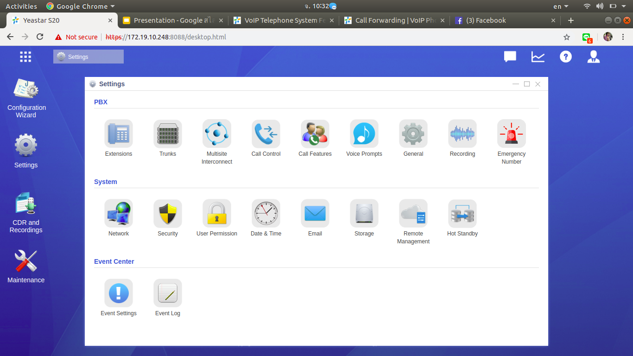The width and height of the screenshot is (633, 356).
Task: Open Ubuntu Activities overview
Action: pos(21,6)
